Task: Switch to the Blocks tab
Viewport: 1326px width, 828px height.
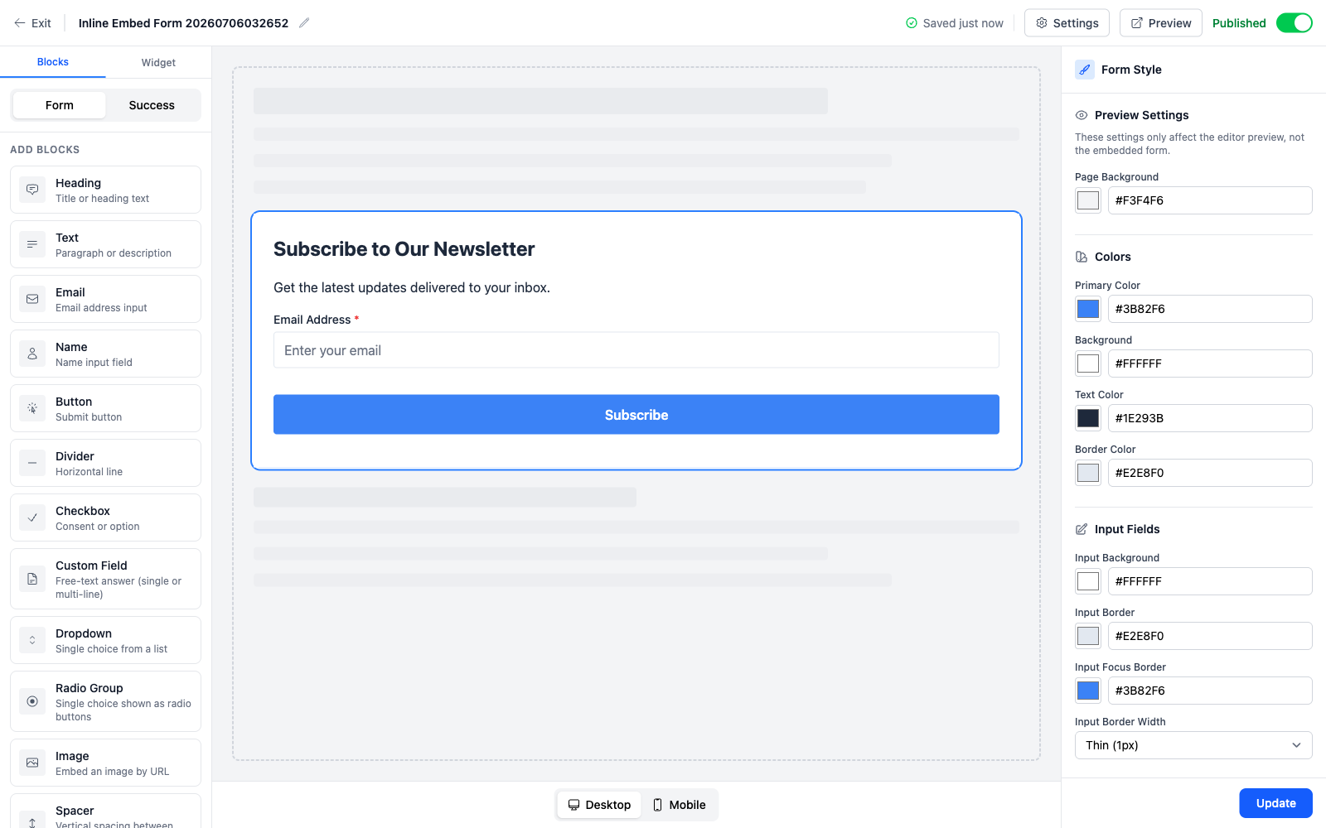Action: [x=53, y=62]
